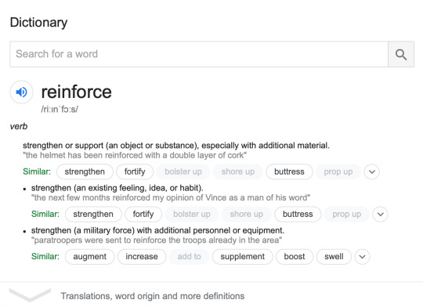Expand more synonyms for the second definition

[x=381, y=215]
